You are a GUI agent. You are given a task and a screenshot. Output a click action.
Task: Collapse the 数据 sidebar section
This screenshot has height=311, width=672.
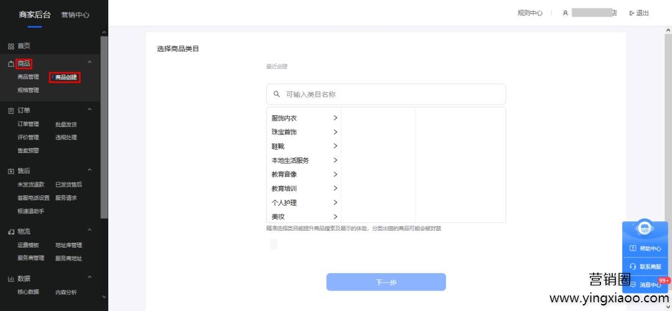pos(90,277)
